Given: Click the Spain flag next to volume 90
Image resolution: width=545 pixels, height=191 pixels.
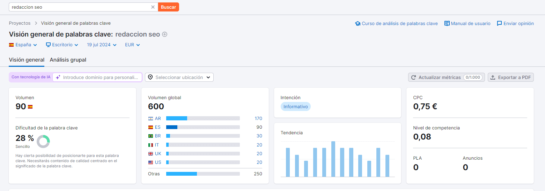Looking at the screenshot, I should pos(30,107).
